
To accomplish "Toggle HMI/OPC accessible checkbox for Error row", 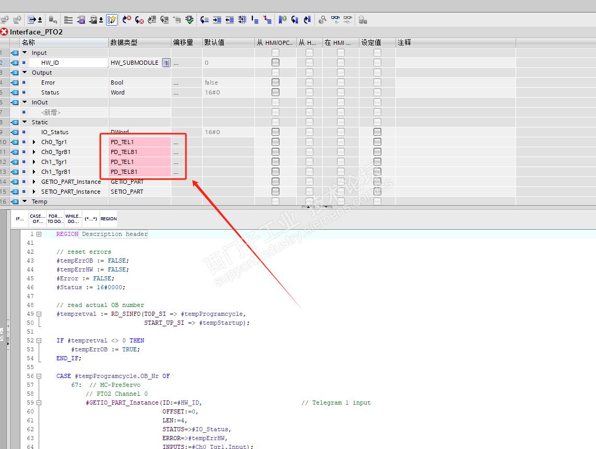I will pos(275,82).
